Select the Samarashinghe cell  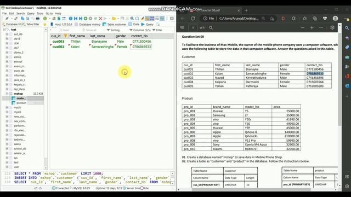pos(103,47)
